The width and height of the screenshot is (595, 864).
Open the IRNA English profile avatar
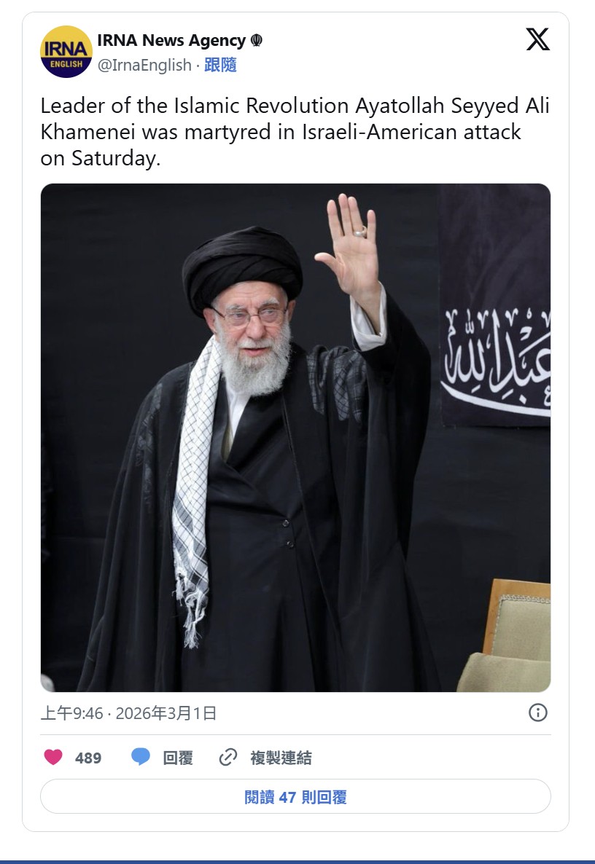[x=66, y=52]
